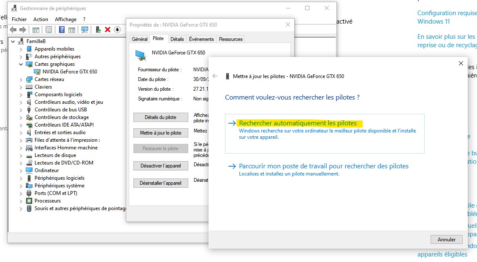Image resolution: width=477 pixels, height=262 pixels.
Task: Click the Mettre à jour le pilote button
Action: pos(161,133)
